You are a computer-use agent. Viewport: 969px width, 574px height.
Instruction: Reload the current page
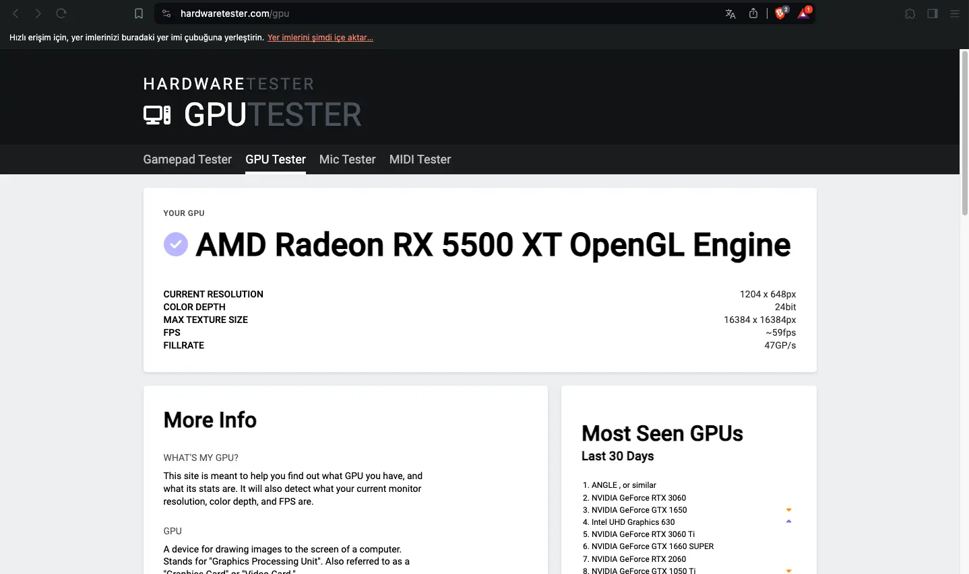(61, 13)
